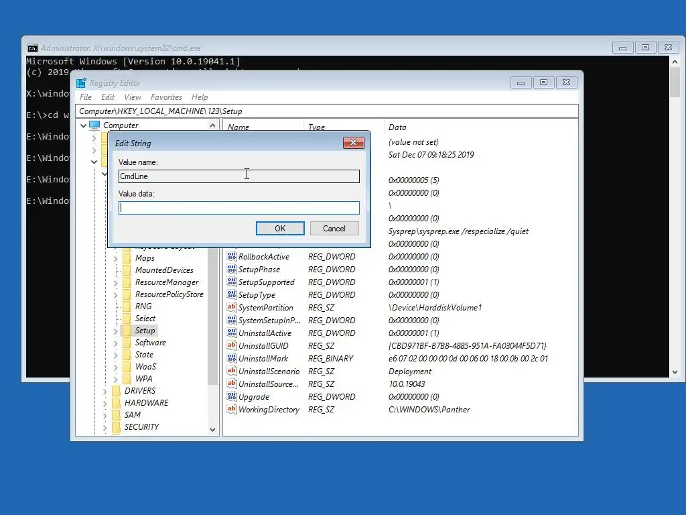The width and height of the screenshot is (686, 515).
Task: Click cmd window scroll down arrow
Action: point(675,371)
